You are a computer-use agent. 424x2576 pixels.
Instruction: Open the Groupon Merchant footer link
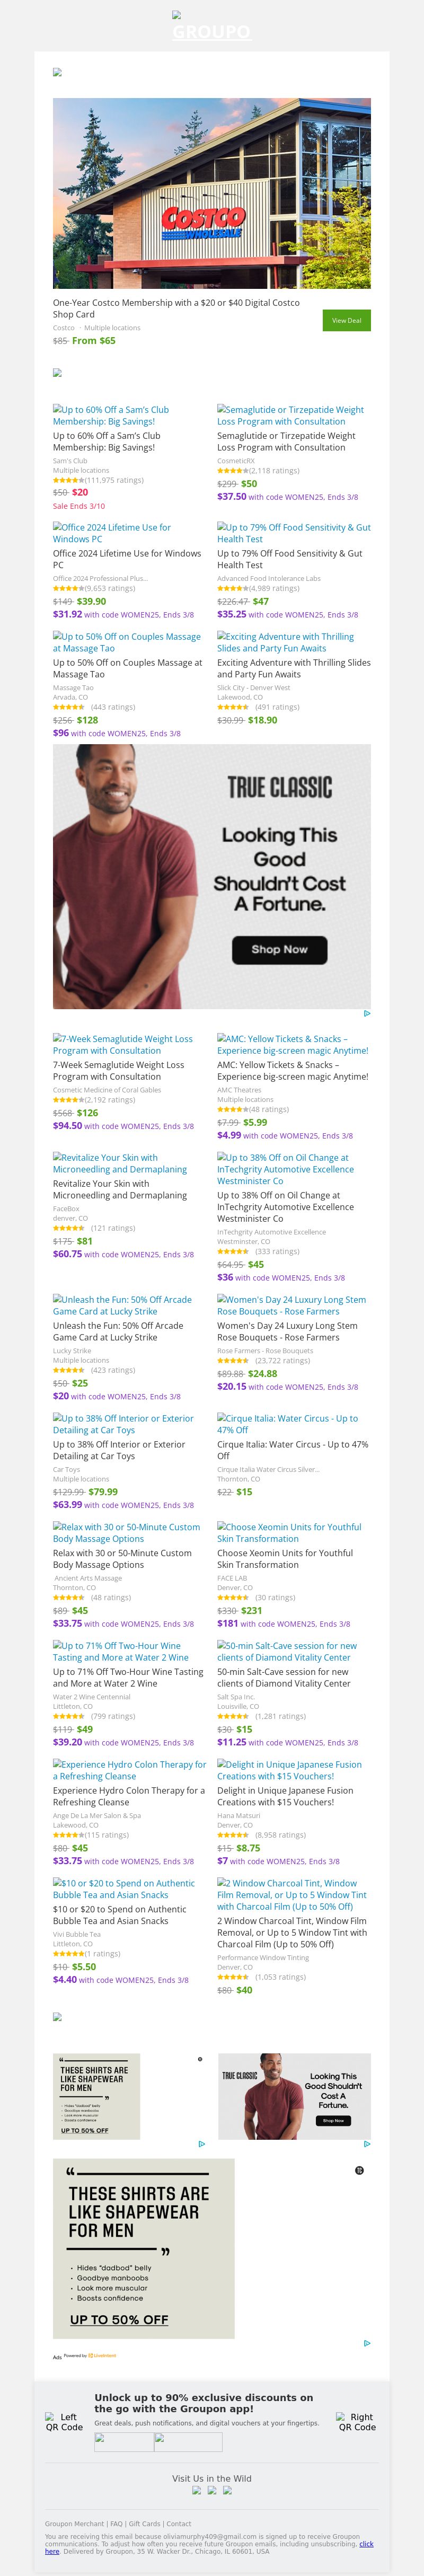(x=74, y=2524)
